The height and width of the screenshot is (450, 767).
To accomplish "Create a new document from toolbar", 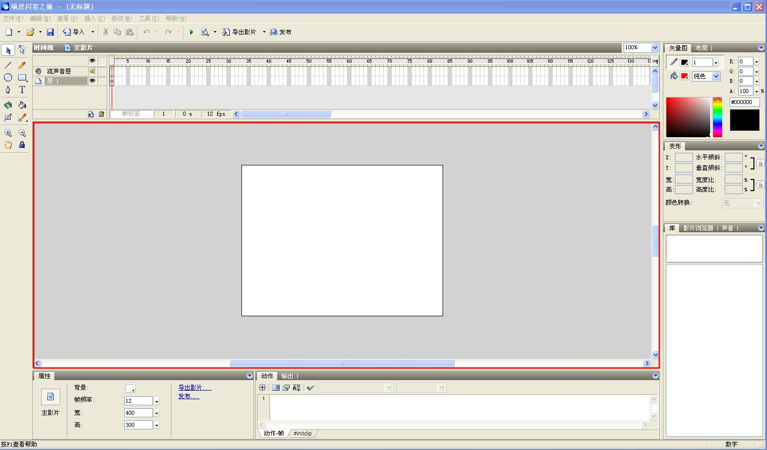I will pyautogui.click(x=9, y=32).
